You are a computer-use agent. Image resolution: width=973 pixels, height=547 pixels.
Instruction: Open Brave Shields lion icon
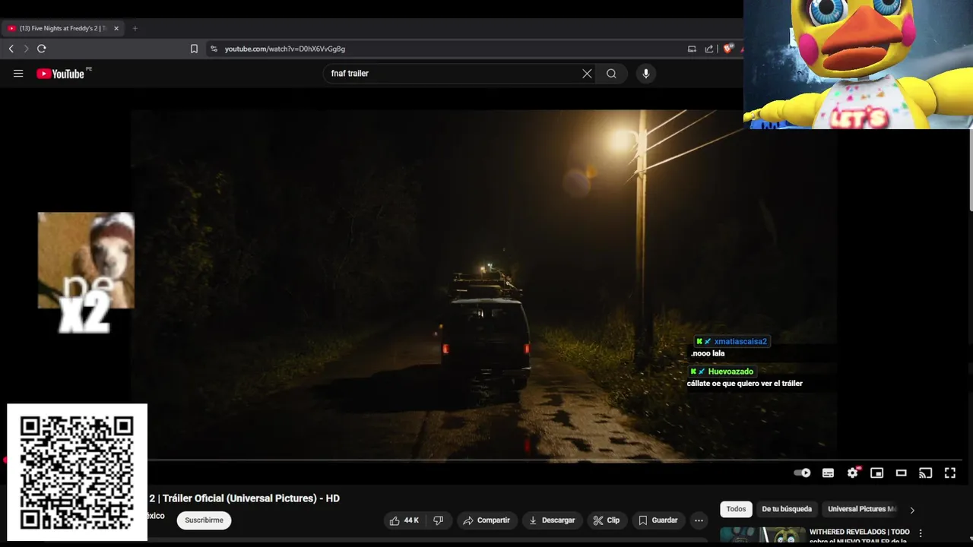tap(728, 49)
